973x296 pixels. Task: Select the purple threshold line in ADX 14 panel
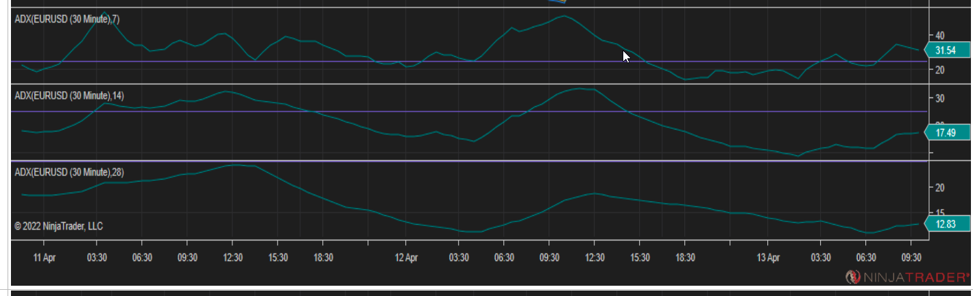coord(469,111)
